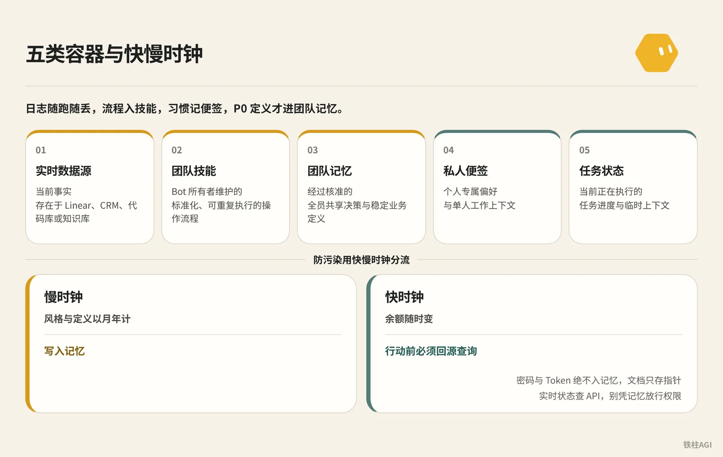
Task: Click the 写入记忆 link text
Action: coord(64,351)
